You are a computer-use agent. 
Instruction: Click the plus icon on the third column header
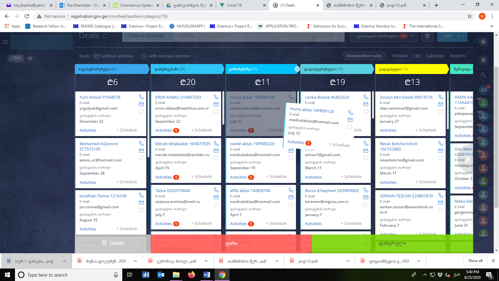pos(297,69)
